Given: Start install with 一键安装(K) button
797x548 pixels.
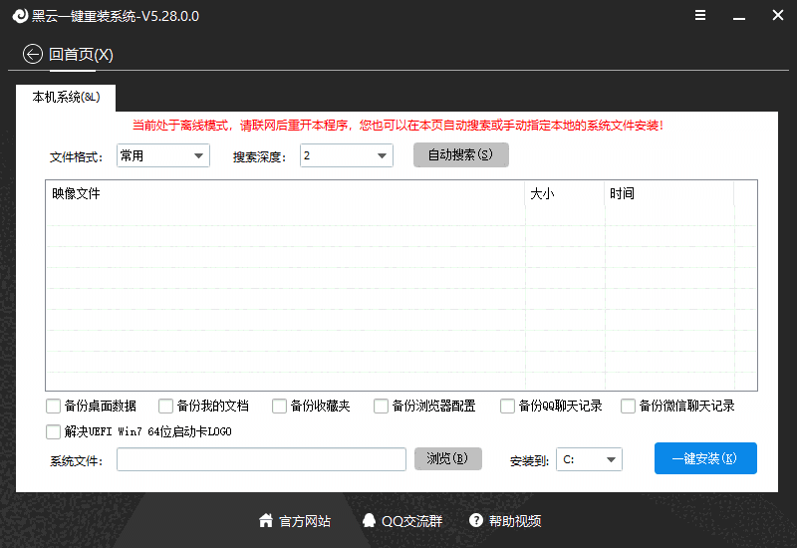Looking at the screenshot, I should click(x=705, y=458).
